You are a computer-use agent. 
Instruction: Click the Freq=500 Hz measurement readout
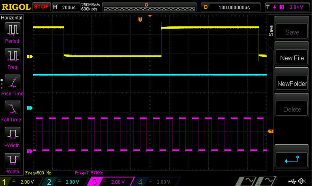pyautogui.click(x=38, y=173)
